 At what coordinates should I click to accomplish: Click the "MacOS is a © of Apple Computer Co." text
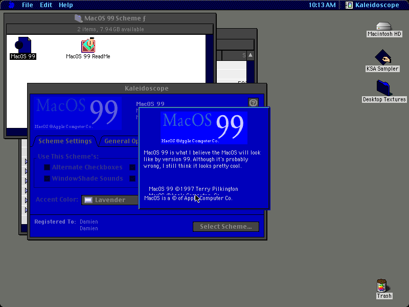coord(188,199)
